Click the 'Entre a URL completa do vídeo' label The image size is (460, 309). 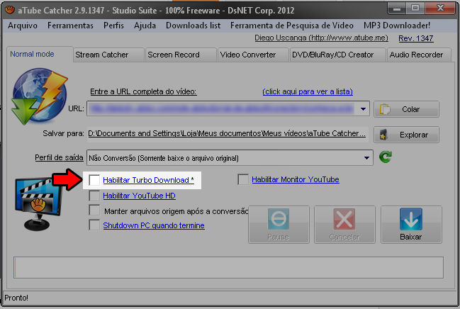[143, 91]
